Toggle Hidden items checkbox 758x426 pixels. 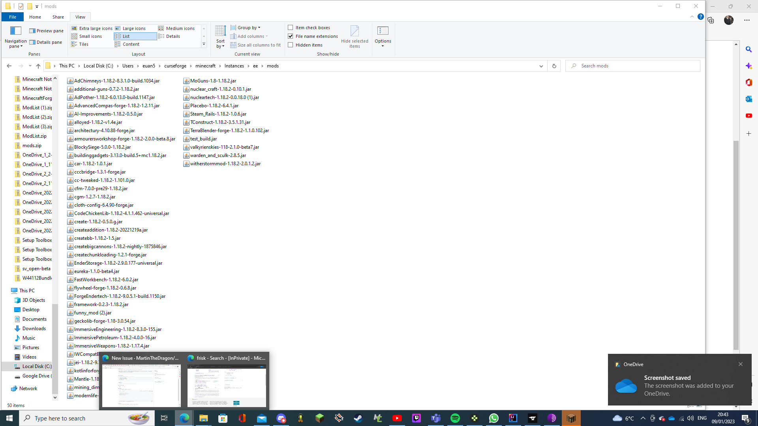[291, 45]
